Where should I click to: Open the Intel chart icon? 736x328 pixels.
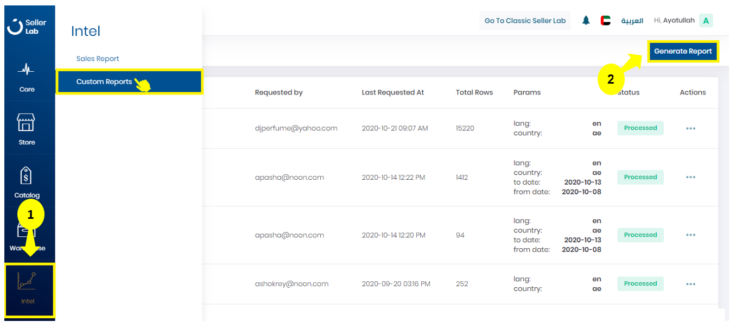(27, 282)
